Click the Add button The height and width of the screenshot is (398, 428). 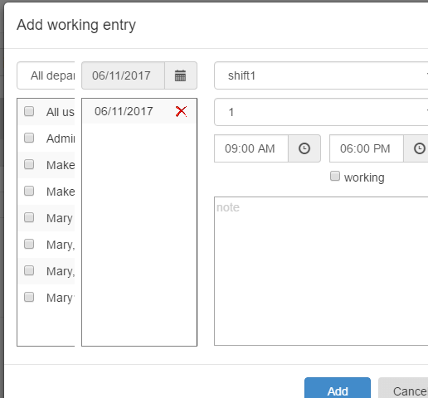[338, 388]
